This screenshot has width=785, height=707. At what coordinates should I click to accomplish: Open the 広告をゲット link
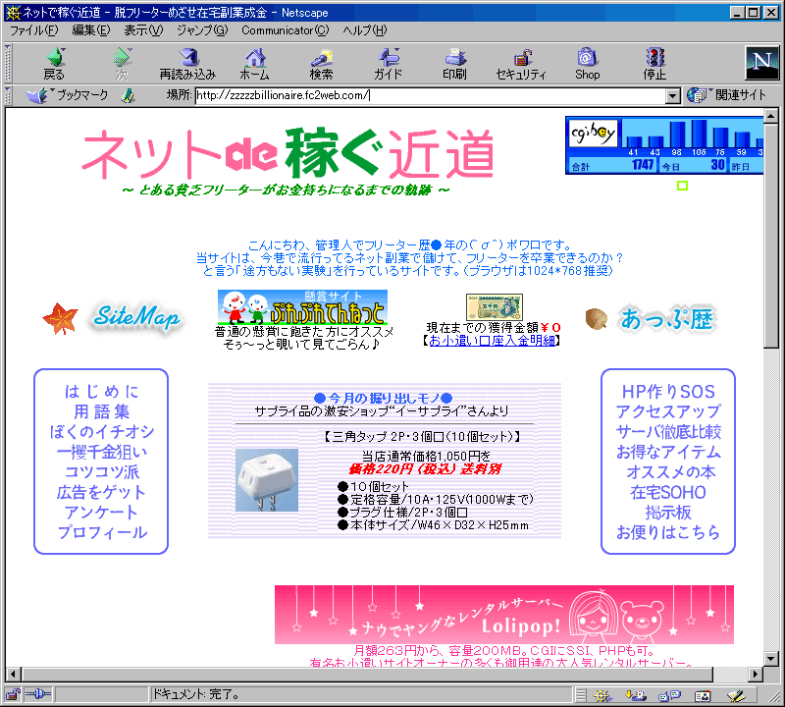[x=102, y=492]
